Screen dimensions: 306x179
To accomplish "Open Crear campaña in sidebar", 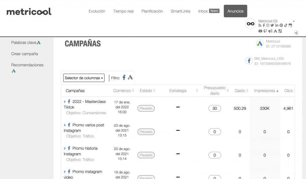I will click(x=25, y=54).
